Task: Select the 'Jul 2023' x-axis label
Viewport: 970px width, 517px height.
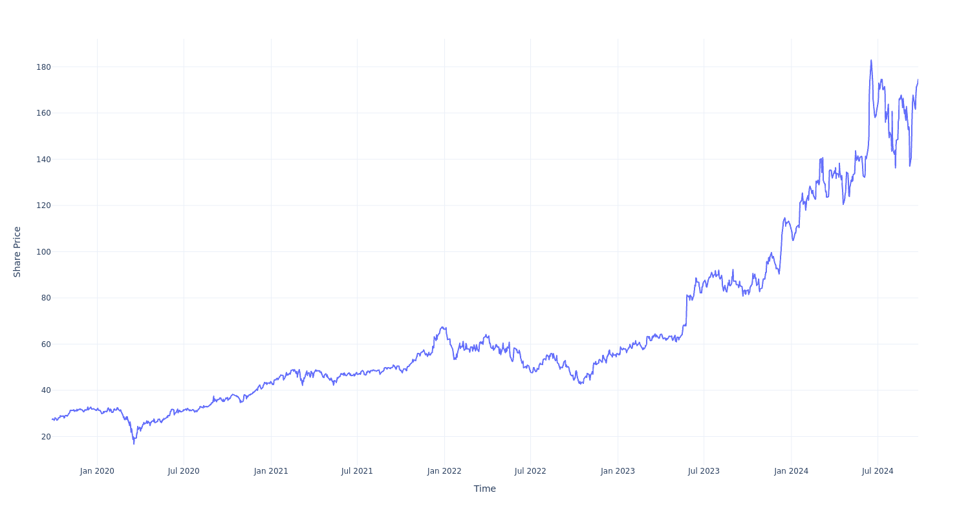Action: (704, 471)
